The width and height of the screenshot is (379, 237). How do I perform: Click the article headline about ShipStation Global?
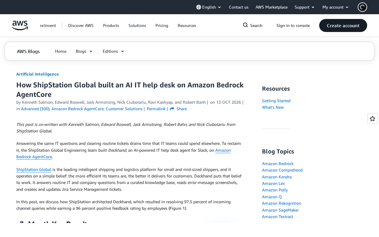click(130, 89)
